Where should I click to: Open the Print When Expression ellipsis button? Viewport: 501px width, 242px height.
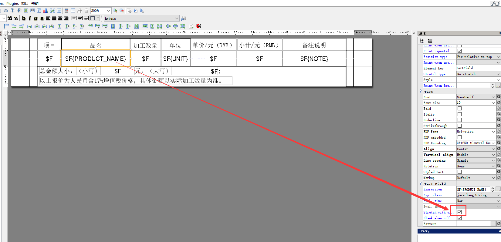[498, 86]
